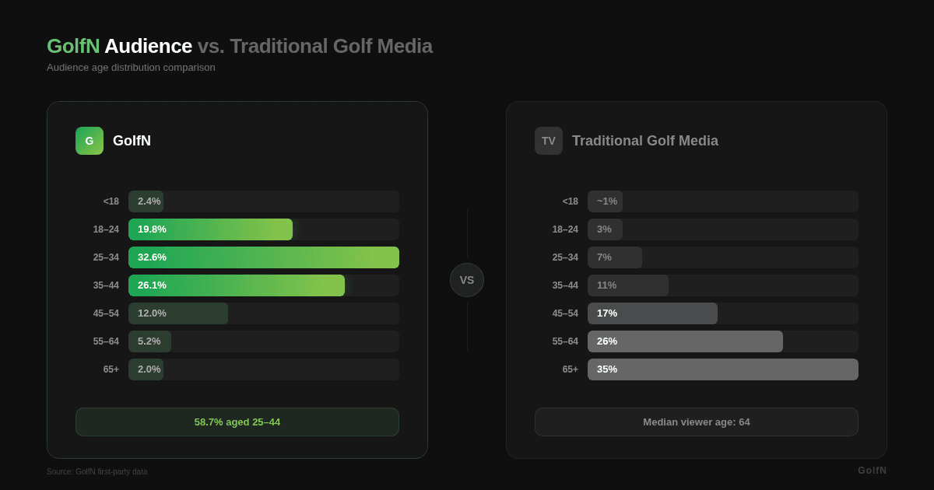Click the circular VS badge between cards
The image size is (934, 490).
coord(467,280)
